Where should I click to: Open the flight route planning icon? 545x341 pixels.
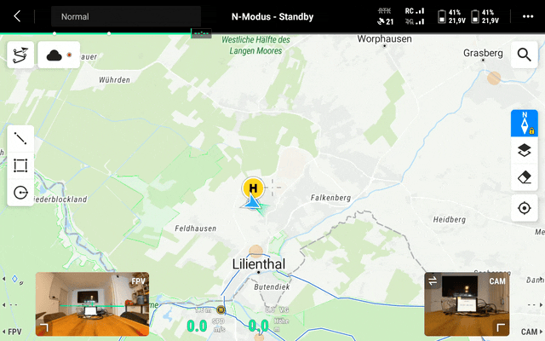(x=20, y=55)
